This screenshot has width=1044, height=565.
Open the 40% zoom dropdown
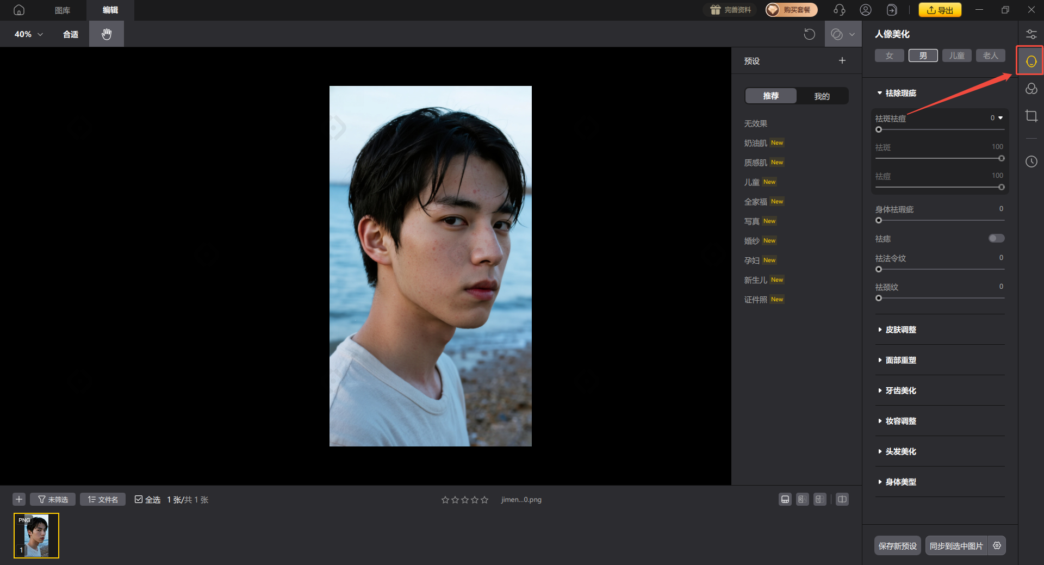(28, 34)
